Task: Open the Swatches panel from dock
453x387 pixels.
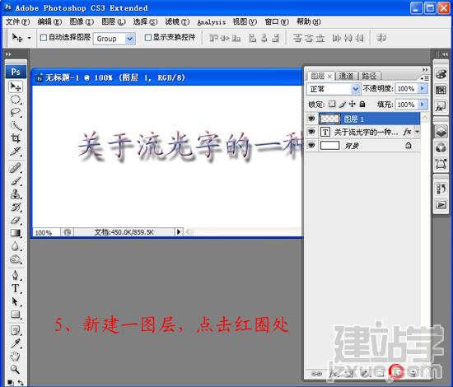Action: click(441, 90)
